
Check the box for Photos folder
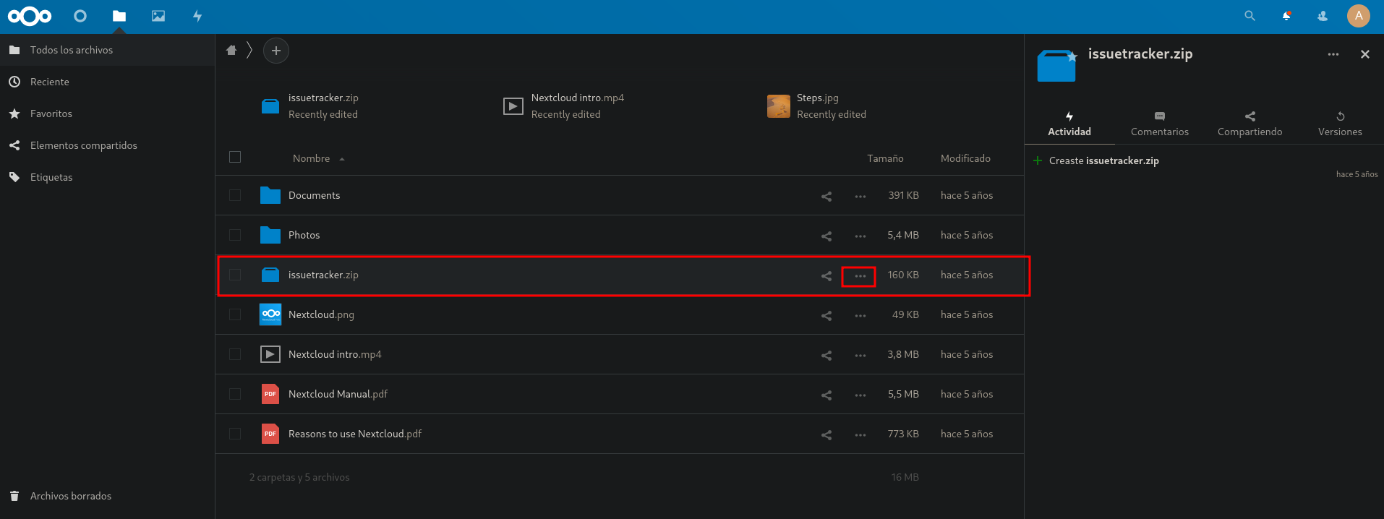235,235
